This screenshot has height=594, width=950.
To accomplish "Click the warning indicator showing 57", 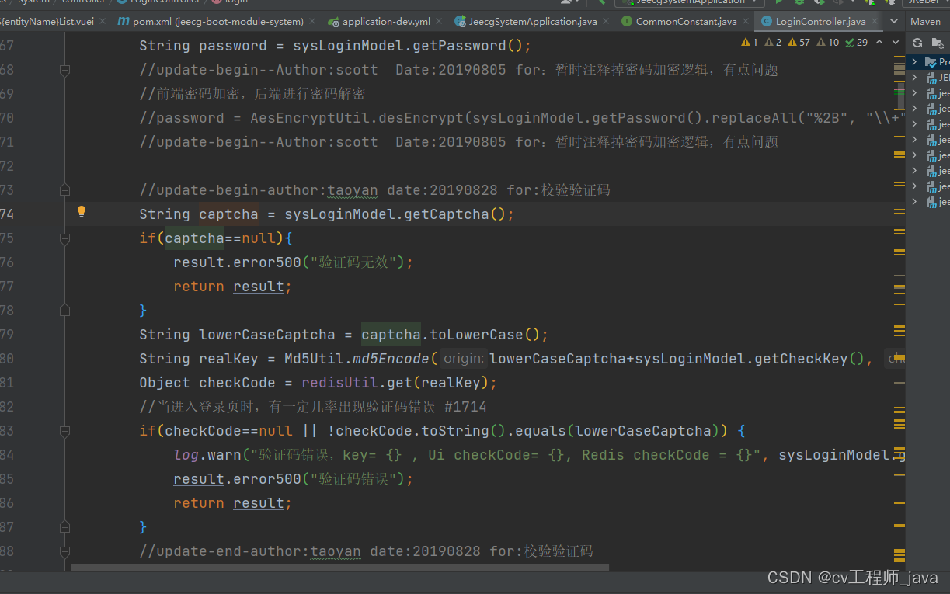I will pos(799,42).
